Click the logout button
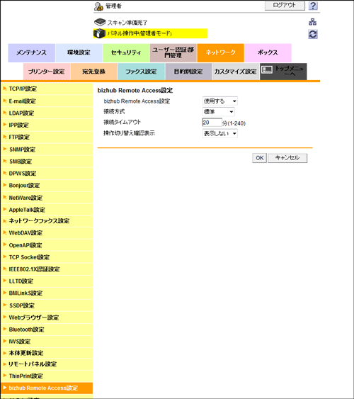 (x=285, y=5)
